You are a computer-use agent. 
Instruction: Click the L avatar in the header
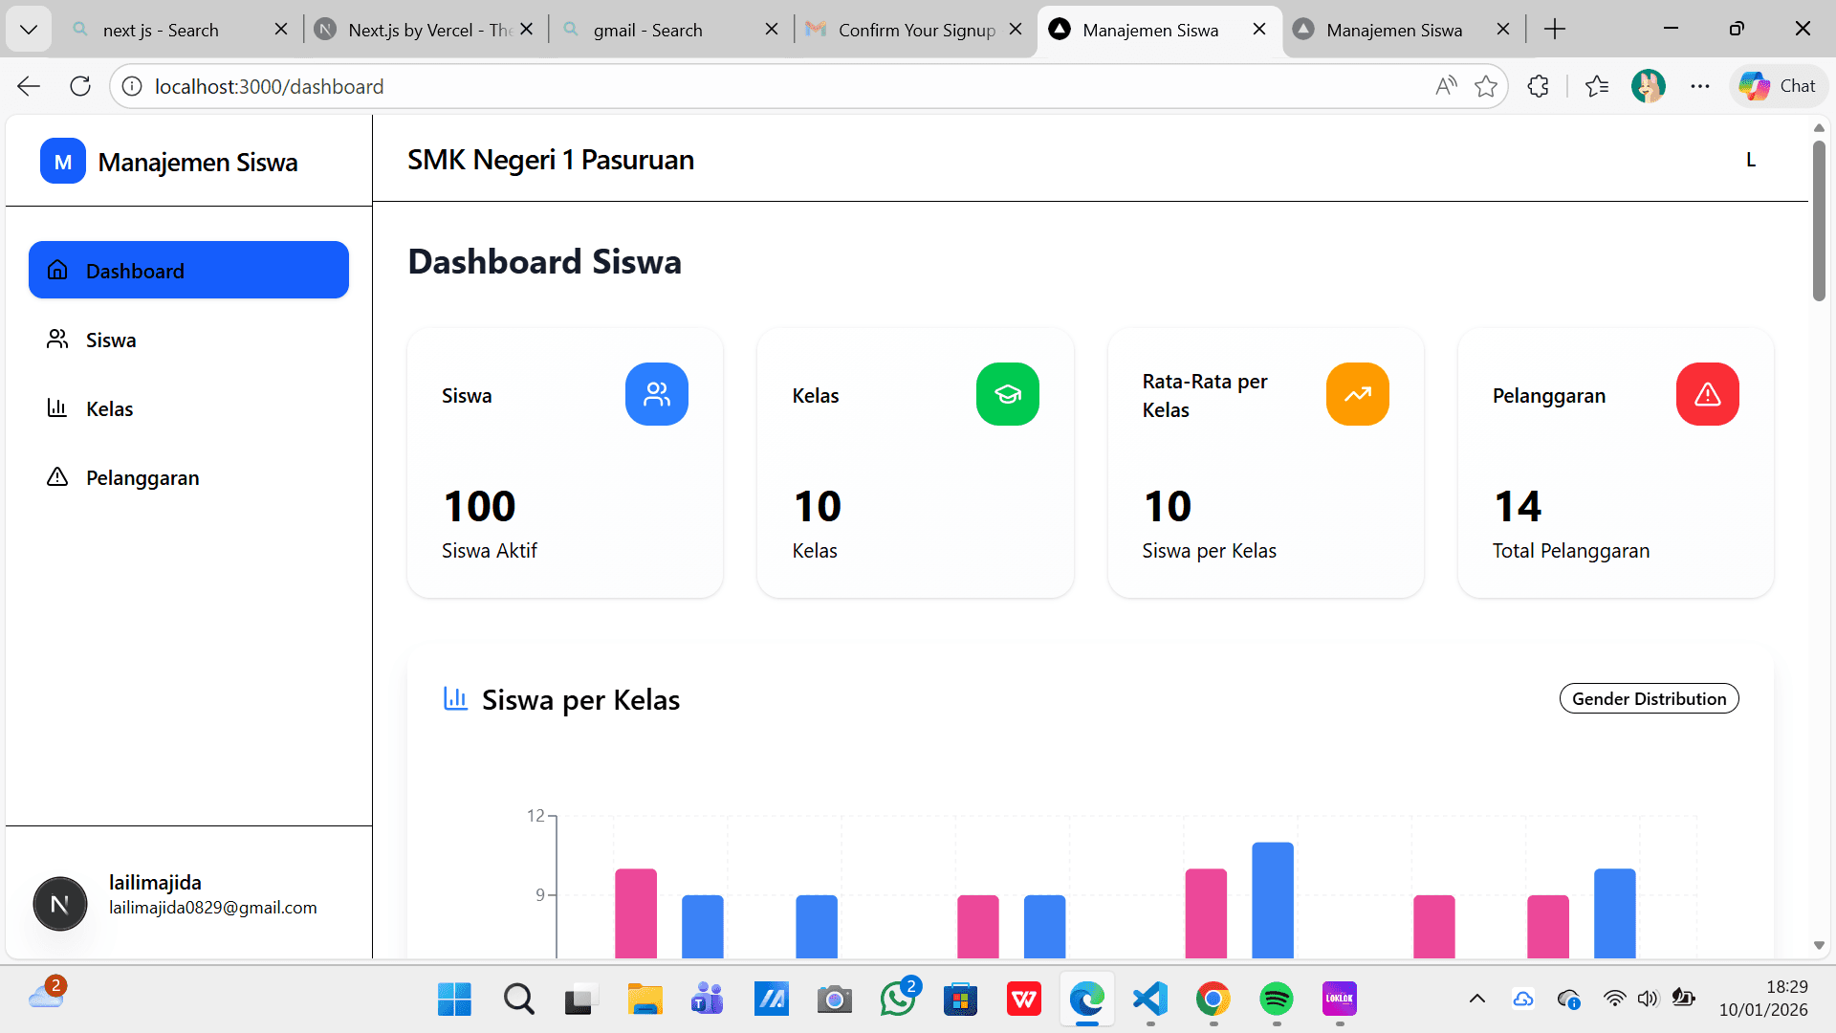pos(1751,160)
